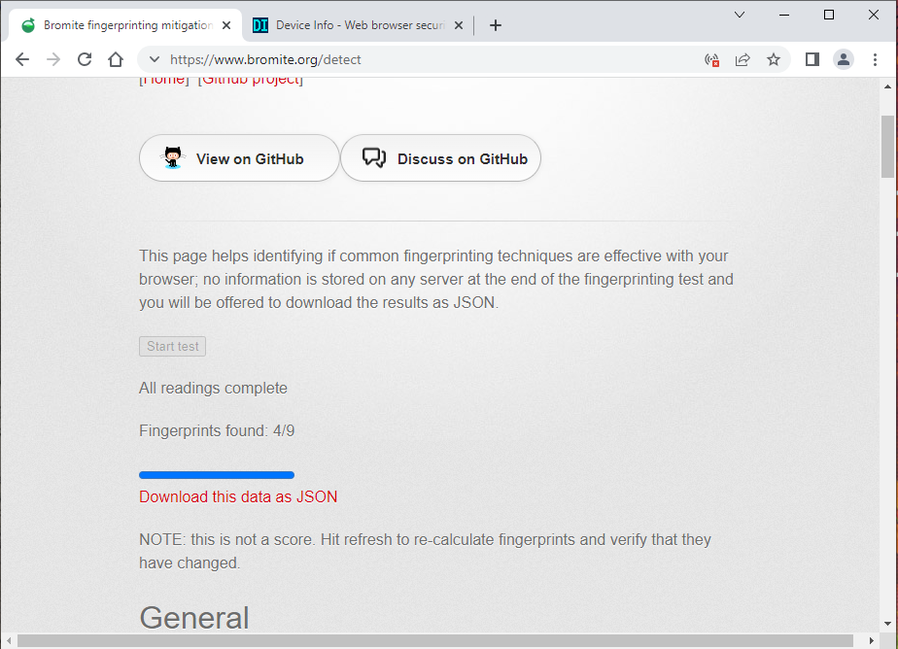The image size is (898, 649).
Task: Open the three-dot Chrome menu
Action: click(875, 59)
